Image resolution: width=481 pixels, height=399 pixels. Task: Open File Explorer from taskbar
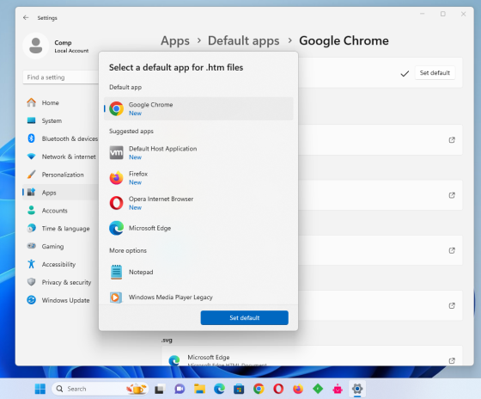(x=199, y=389)
